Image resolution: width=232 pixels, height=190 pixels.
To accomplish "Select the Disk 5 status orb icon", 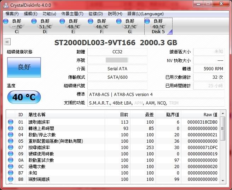I will pyautogui.click(x=147, y=22).
